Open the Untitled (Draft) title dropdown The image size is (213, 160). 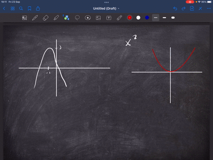pyautogui.click(x=106, y=8)
